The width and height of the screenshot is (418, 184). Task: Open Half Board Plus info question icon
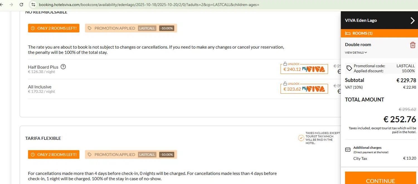[x=63, y=67]
